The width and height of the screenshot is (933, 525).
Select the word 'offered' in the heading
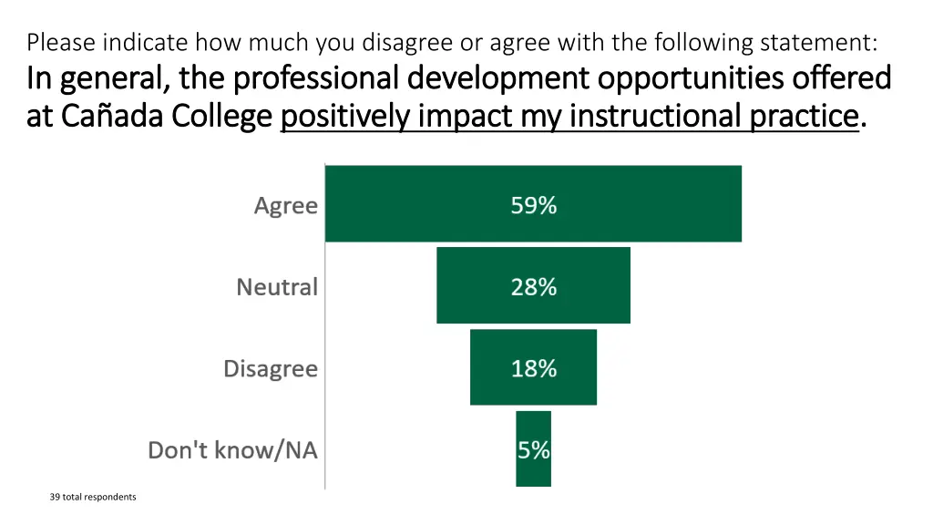point(840,79)
